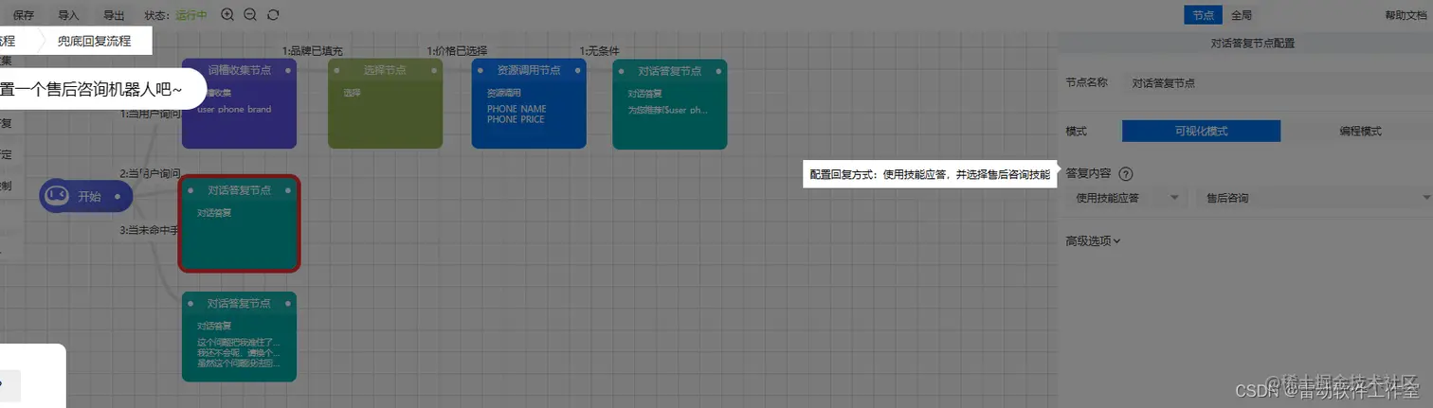
Task: Click the robot face icon on 开始 node
Action: point(56,196)
